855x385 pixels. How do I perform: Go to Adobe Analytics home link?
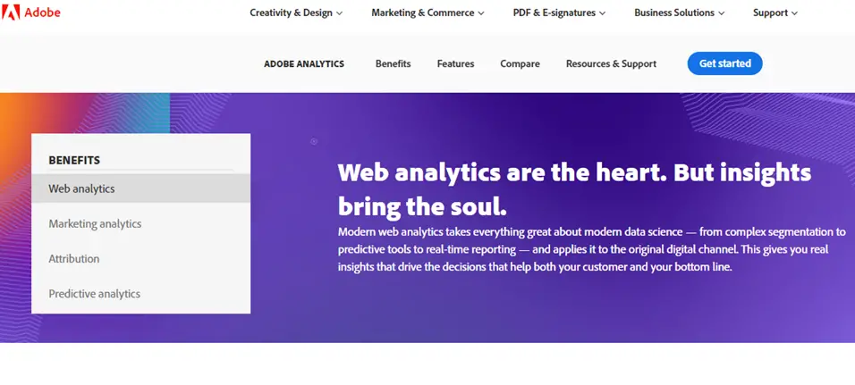tap(304, 63)
